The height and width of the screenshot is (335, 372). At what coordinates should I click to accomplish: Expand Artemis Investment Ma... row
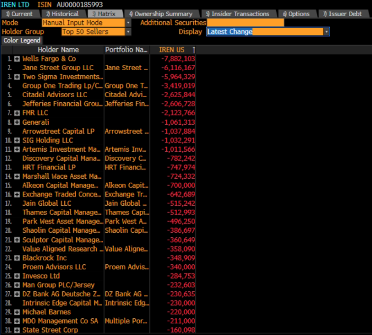(17, 149)
